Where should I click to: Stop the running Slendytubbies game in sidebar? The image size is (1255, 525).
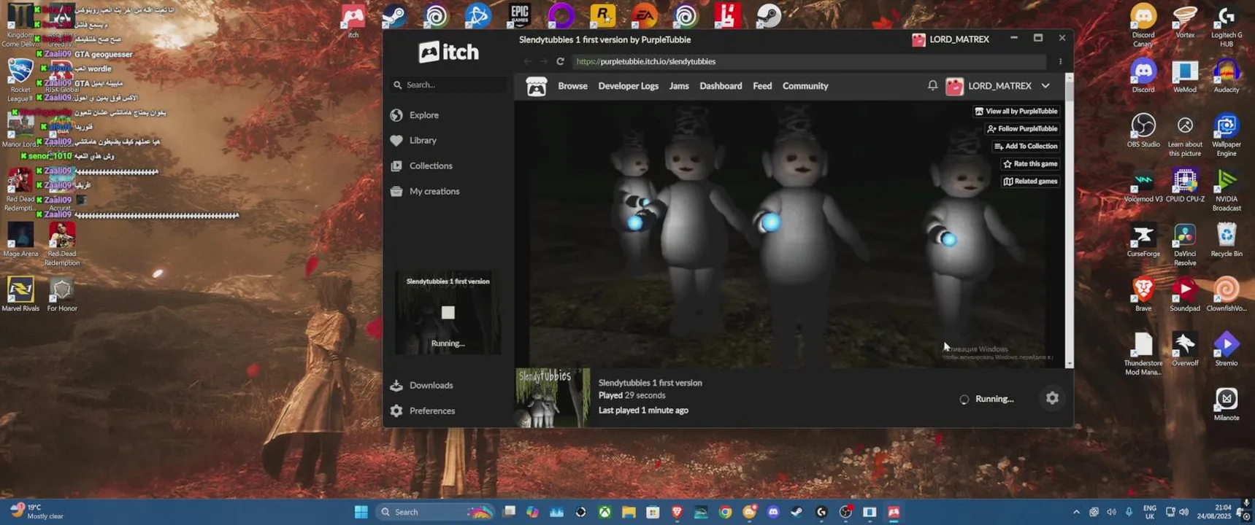click(x=448, y=313)
